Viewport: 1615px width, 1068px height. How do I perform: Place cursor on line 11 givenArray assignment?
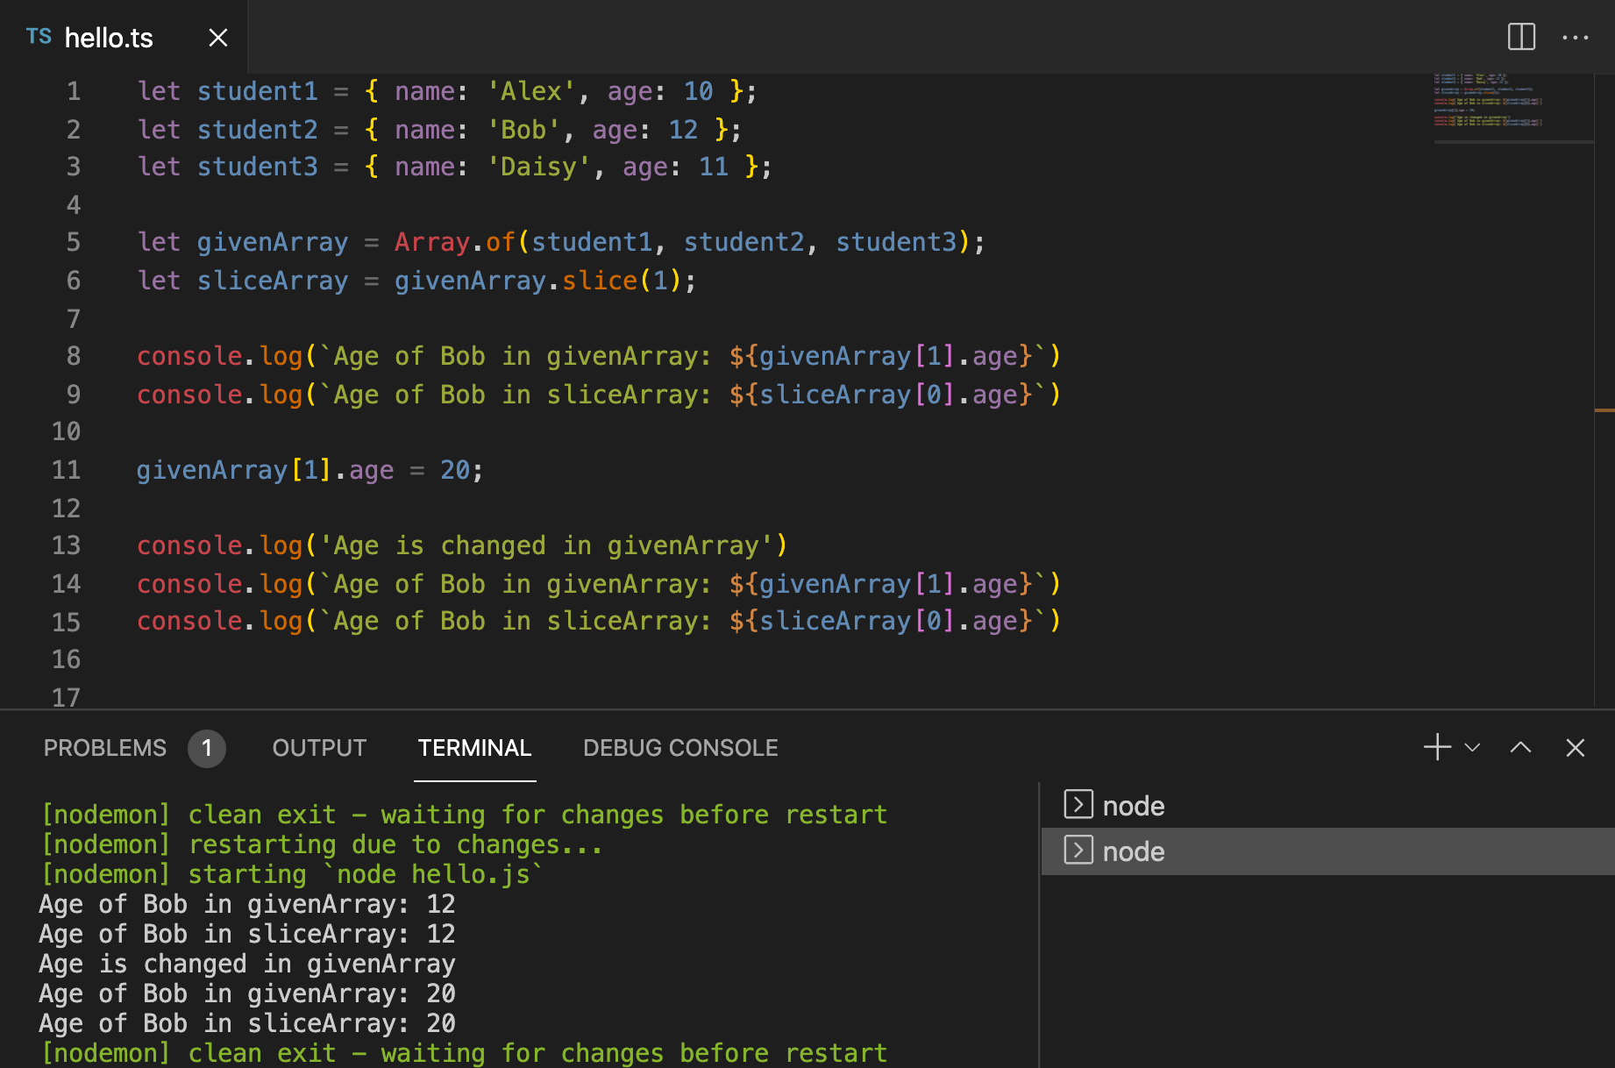309,469
